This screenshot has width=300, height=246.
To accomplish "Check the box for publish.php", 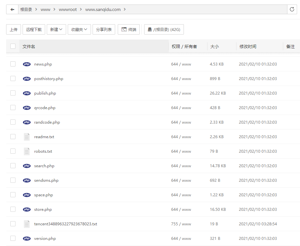I will point(13,93).
